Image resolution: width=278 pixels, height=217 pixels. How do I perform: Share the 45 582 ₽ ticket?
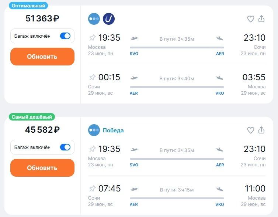pos(261,130)
